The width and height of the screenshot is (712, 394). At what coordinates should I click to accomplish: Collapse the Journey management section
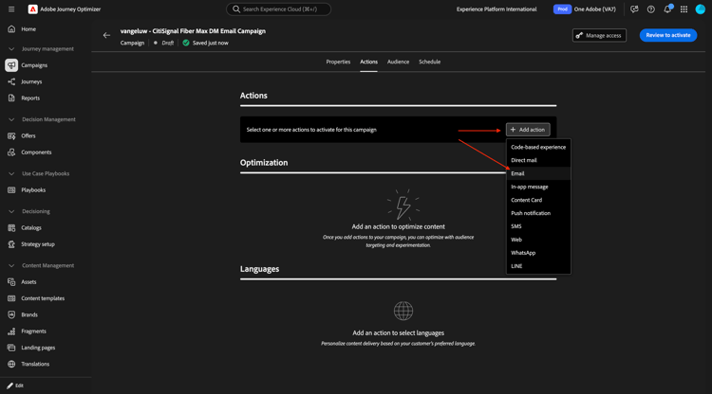click(11, 49)
